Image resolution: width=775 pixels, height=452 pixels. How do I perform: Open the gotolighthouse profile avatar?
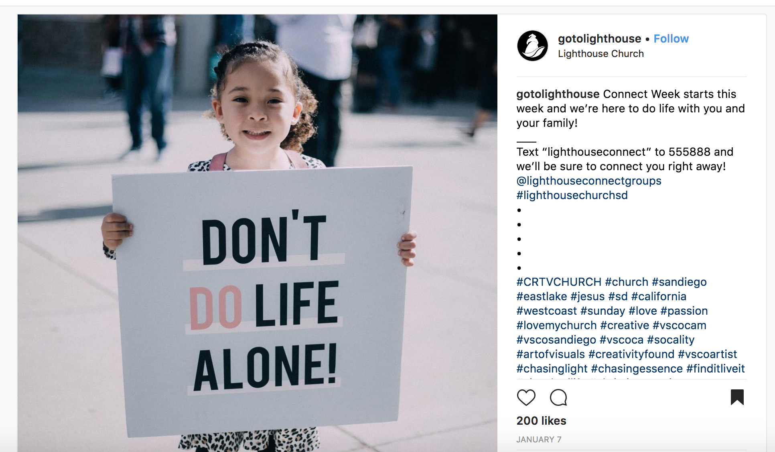click(532, 46)
